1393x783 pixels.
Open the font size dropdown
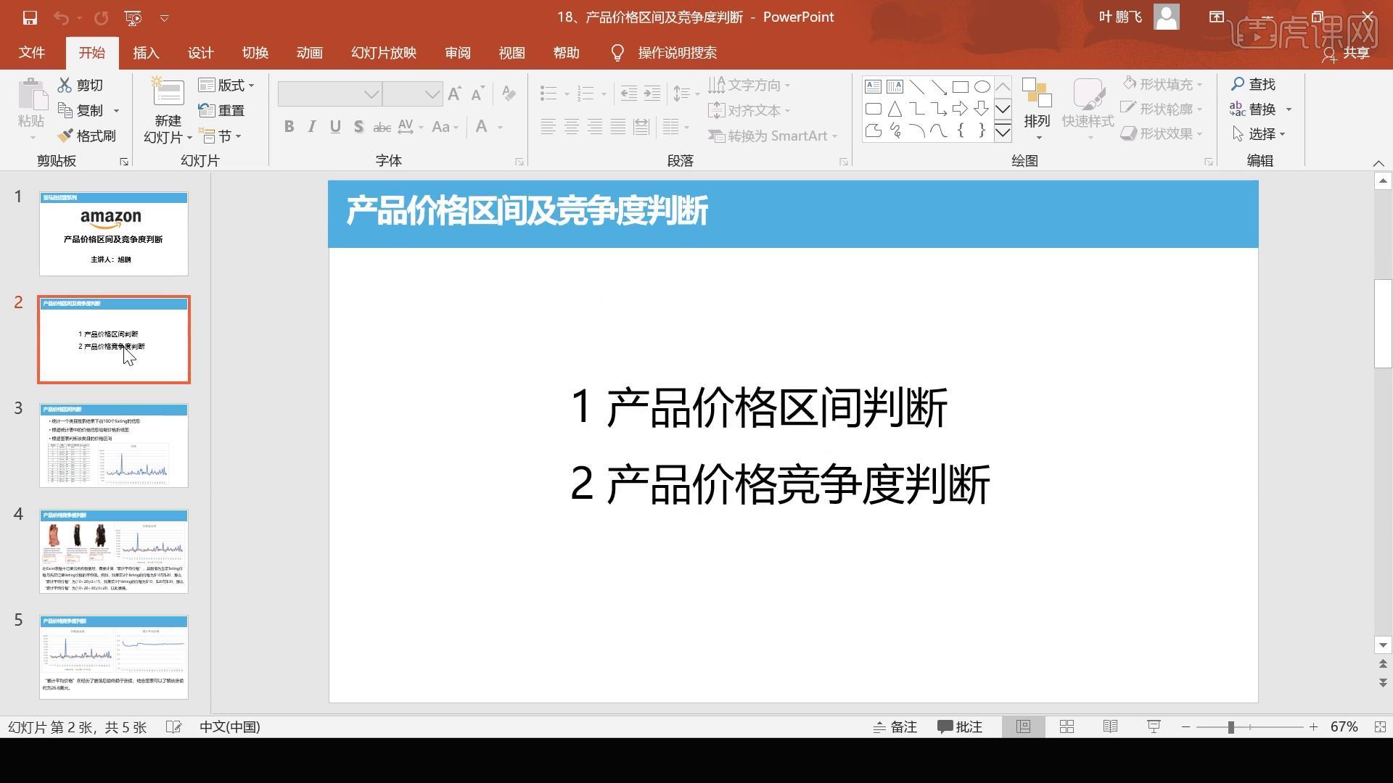pos(432,94)
